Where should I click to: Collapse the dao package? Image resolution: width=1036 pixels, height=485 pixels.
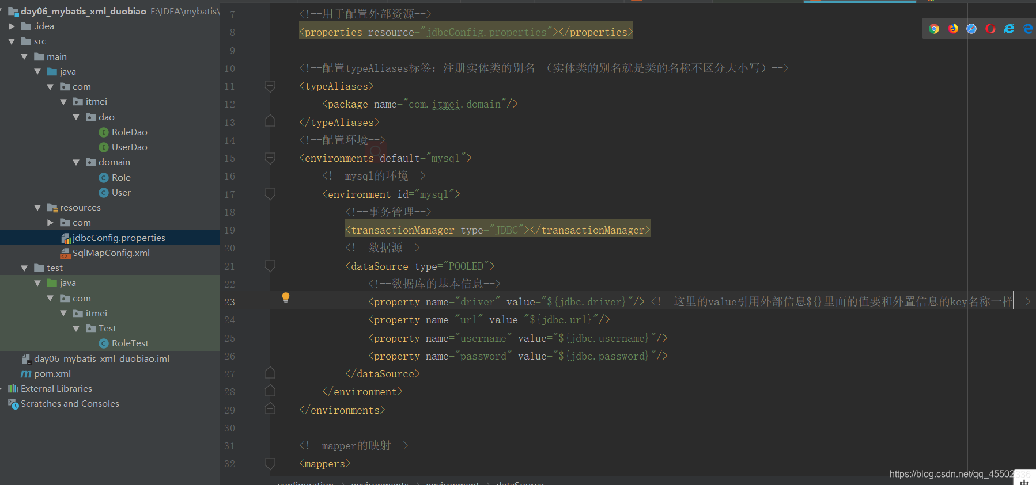point(76,117)
